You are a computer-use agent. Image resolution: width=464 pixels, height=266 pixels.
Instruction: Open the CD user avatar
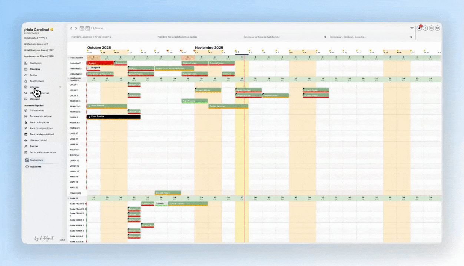437,28
